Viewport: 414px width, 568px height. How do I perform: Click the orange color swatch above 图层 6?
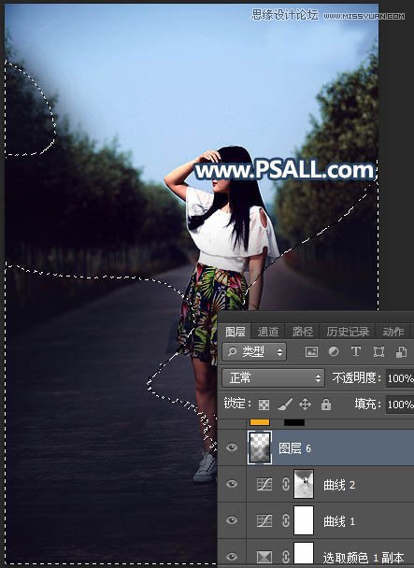tap(260, 422)
